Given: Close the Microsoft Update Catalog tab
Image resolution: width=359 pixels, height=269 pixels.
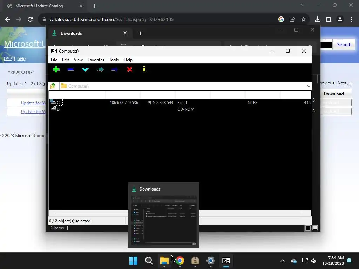Looking at the screenshot, I should [81, 6].
